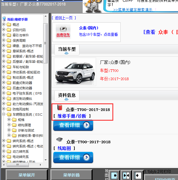This screenshot has height=180, width=178.
Task: Click the mechanic mascot image
Action: click(92, 6)
